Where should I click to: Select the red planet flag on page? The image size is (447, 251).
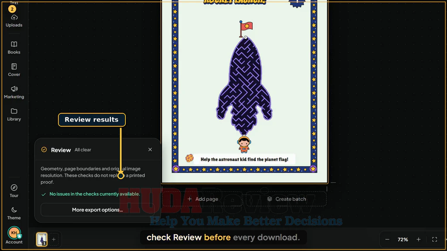(245, 28)
